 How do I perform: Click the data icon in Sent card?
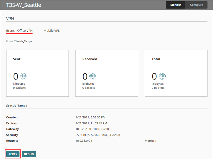24,76
